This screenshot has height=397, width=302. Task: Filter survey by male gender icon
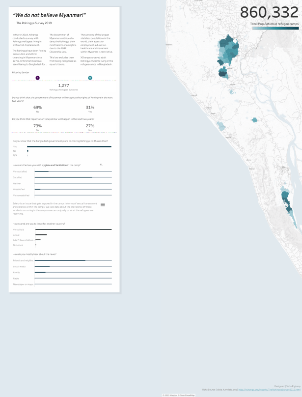click(90, 78)
